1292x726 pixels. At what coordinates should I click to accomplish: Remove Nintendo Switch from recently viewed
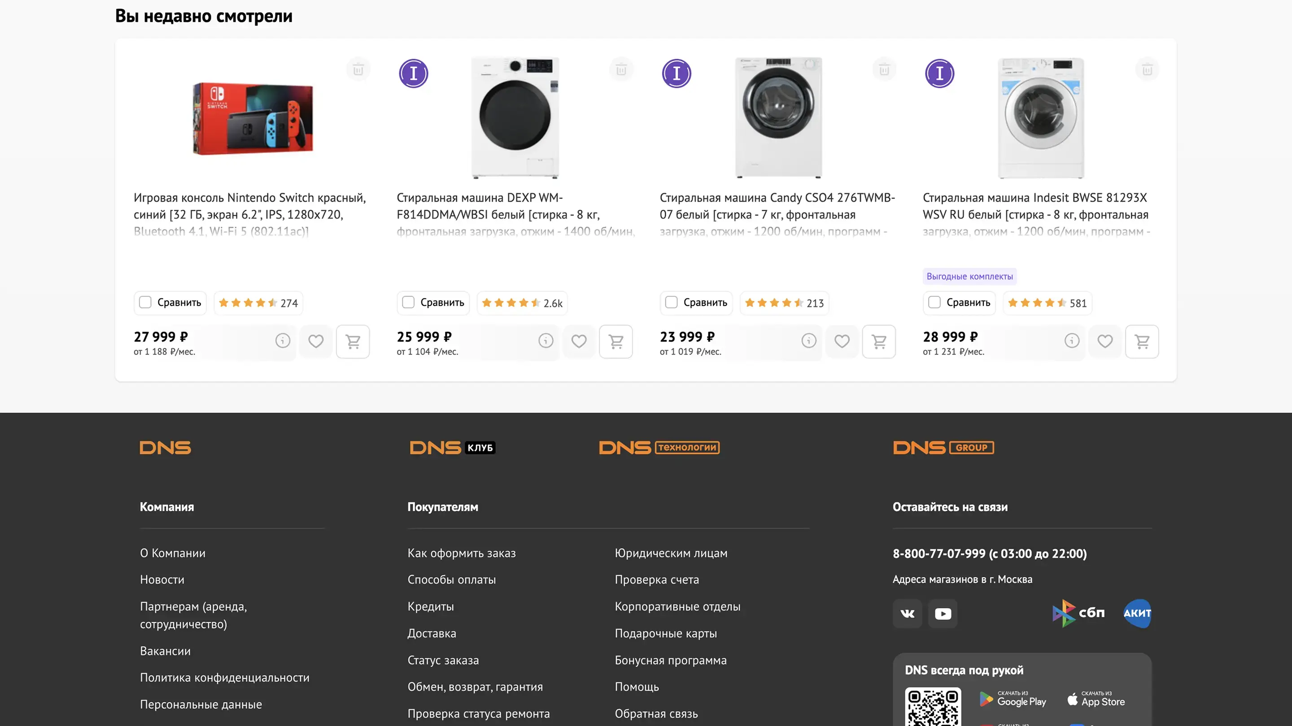pos(358,69)
